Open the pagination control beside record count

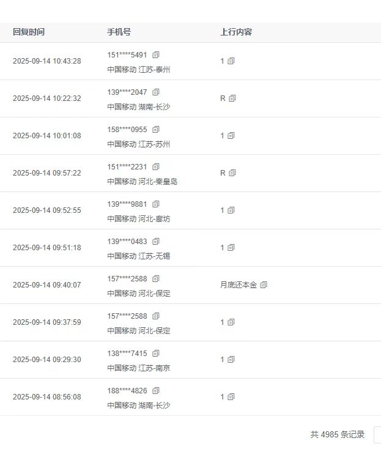point(377,434)
